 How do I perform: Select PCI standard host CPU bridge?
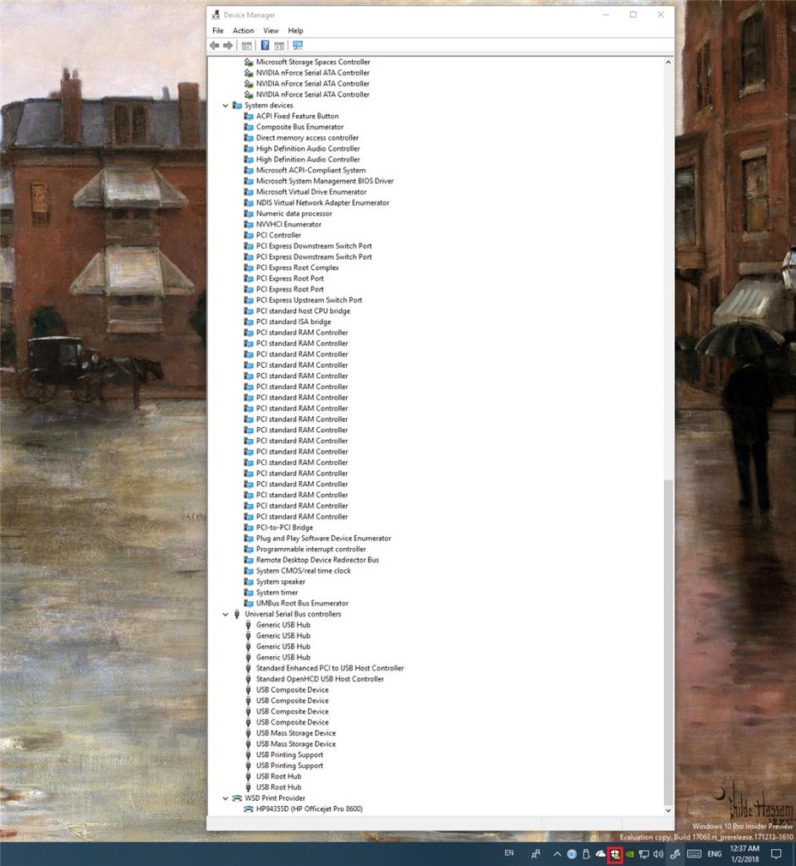(303, 311)
